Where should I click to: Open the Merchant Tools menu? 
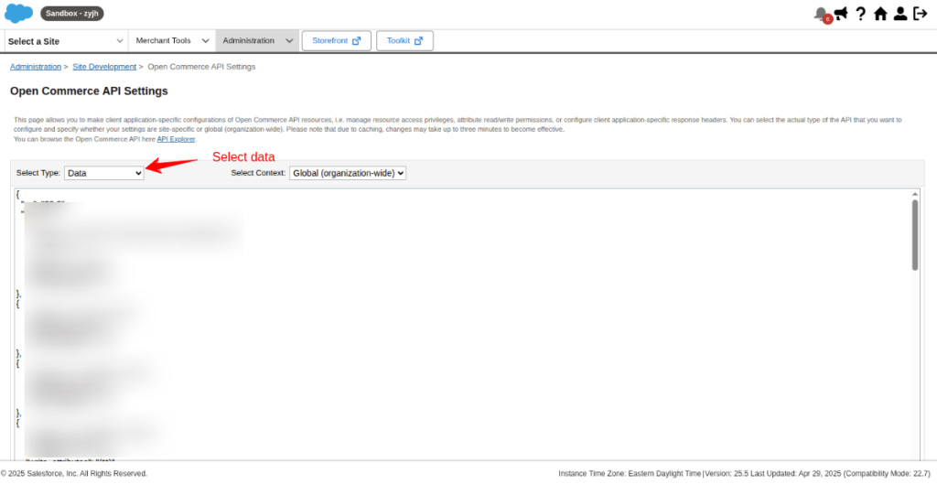click(x=171, y=41)
